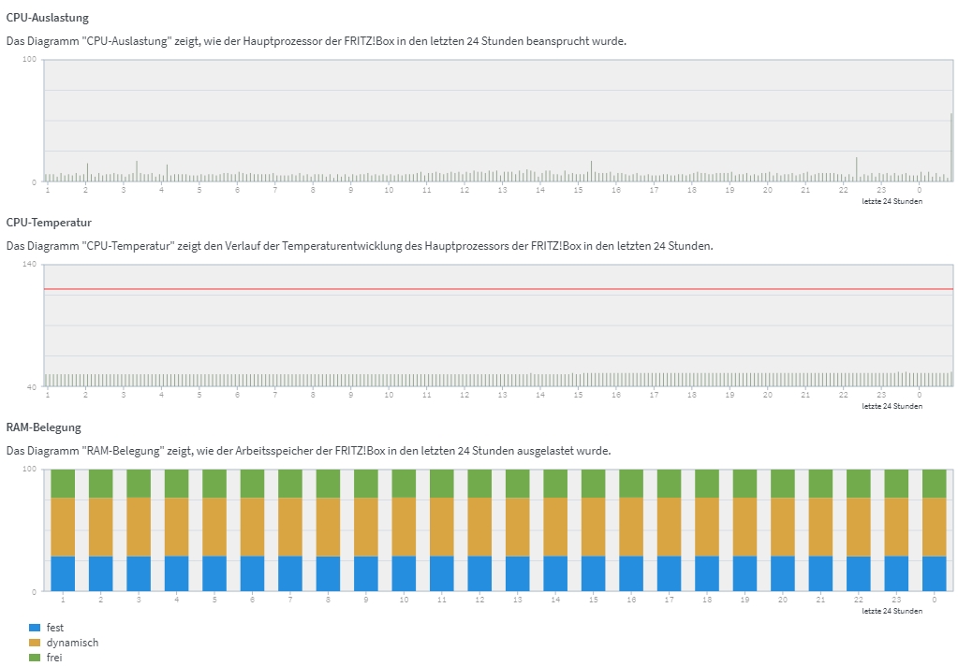Click 'letzte 24 Stunden' under the RAM-Belegung chart

[892, 611]
